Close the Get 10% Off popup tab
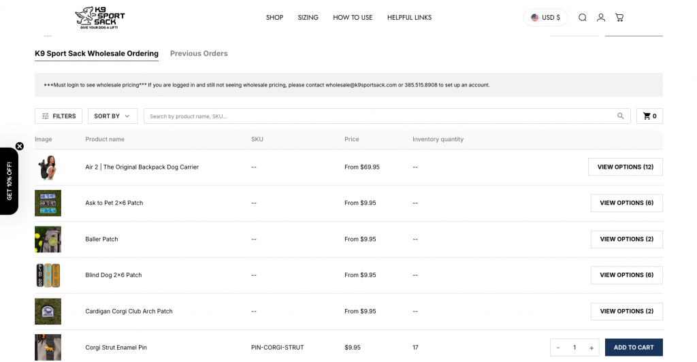Screen dimensions: 697x362 [20, 146]
